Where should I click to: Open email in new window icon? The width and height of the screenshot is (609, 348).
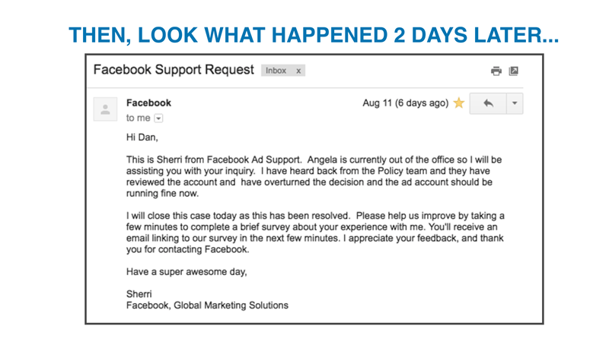click(514, 71)
